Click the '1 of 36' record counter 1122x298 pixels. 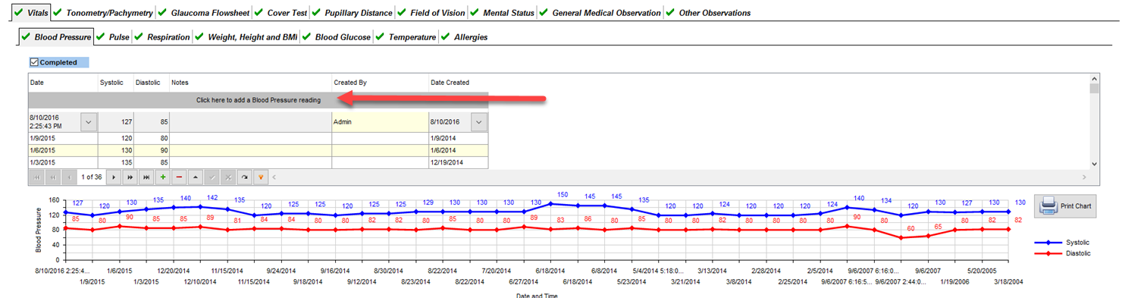tap(92, 177)
